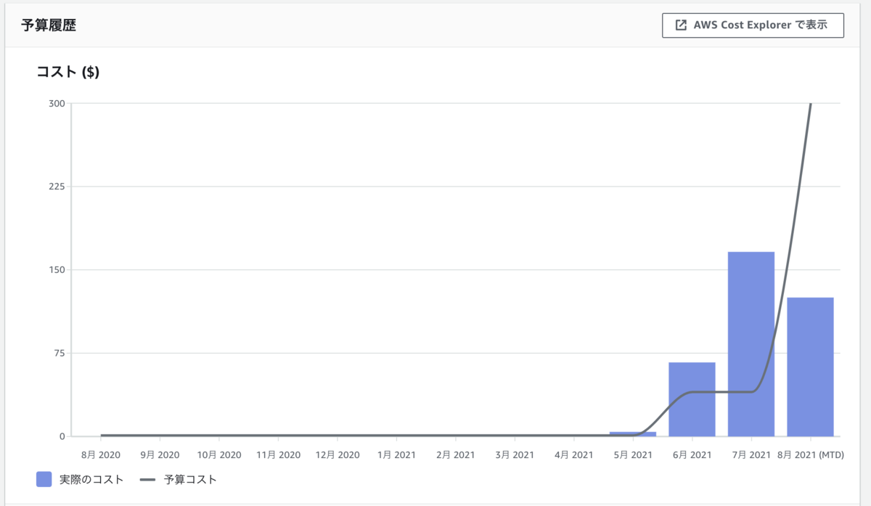The width and height of the screenshot is (871, 506).
Task: Toggle the 予算コスト legend line
Action: click(x=147, y=480)
